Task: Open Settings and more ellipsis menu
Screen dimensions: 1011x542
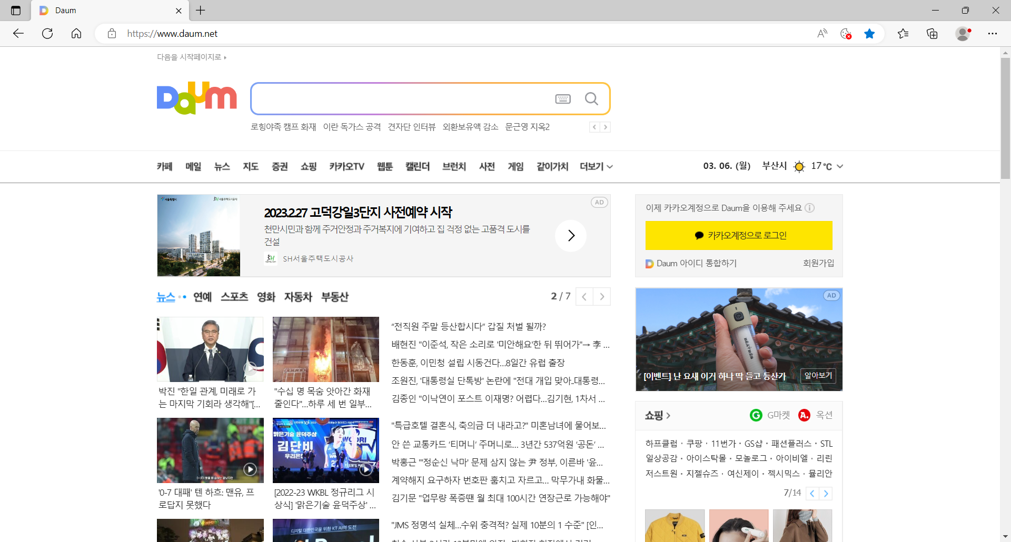Action: (993, 34)
